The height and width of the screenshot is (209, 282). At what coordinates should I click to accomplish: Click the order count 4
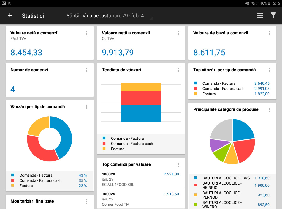(x=13, y=89)
